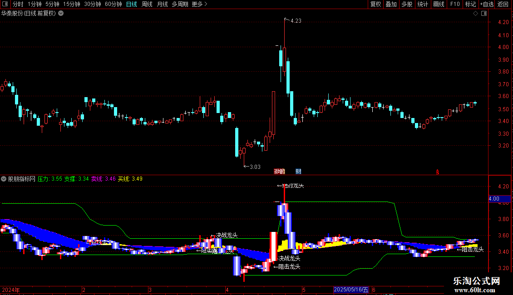
Task: Switch to the 1分钟 period tab
Action: click(x=35, y=4)
